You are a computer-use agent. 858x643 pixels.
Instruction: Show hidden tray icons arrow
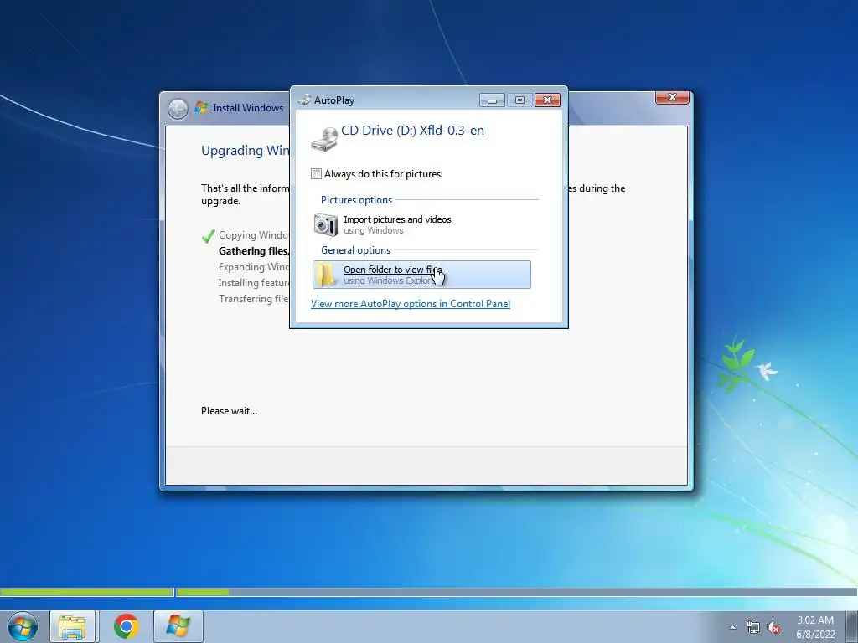click(732, 627)
